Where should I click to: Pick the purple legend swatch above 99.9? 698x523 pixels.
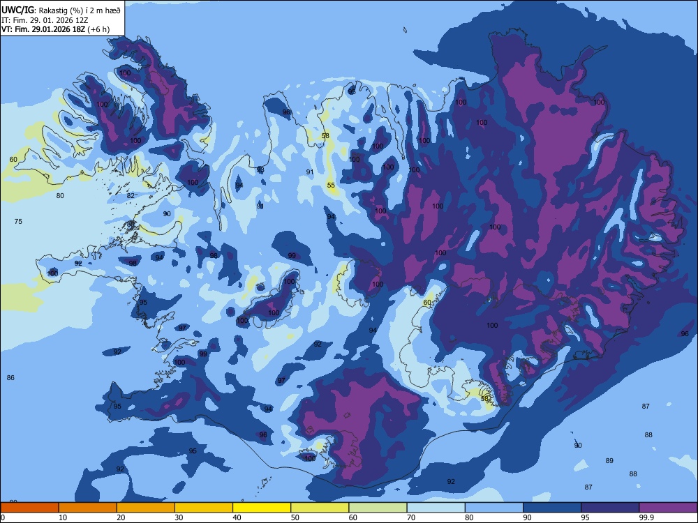click(668, 508)
